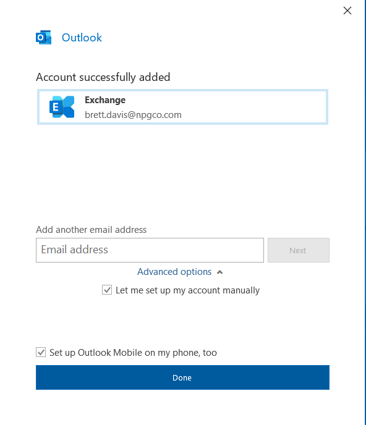Click the white O tile on Outlook logo

[41, 38]
